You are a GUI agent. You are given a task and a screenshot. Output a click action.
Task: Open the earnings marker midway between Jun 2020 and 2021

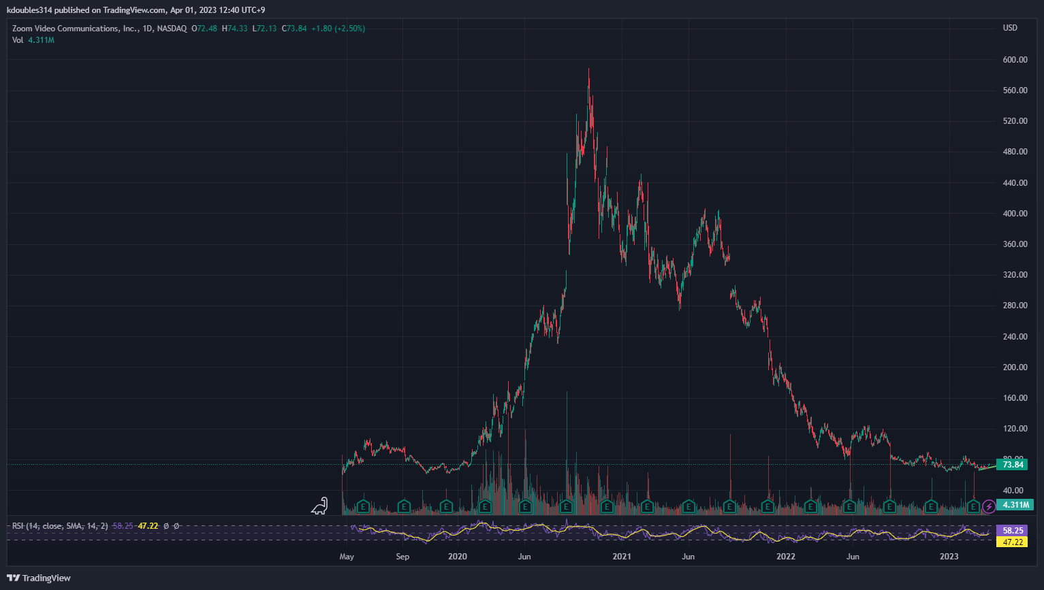click(x=566, y=506)
